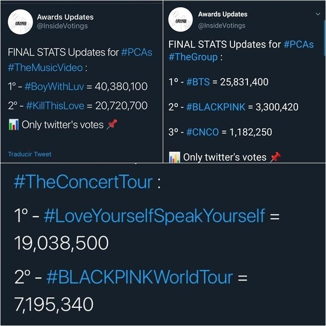Click the pushpin emoji in the left tweet
Image resolution: width=326 pixels, height=326 pixels.
coord(112,124)
